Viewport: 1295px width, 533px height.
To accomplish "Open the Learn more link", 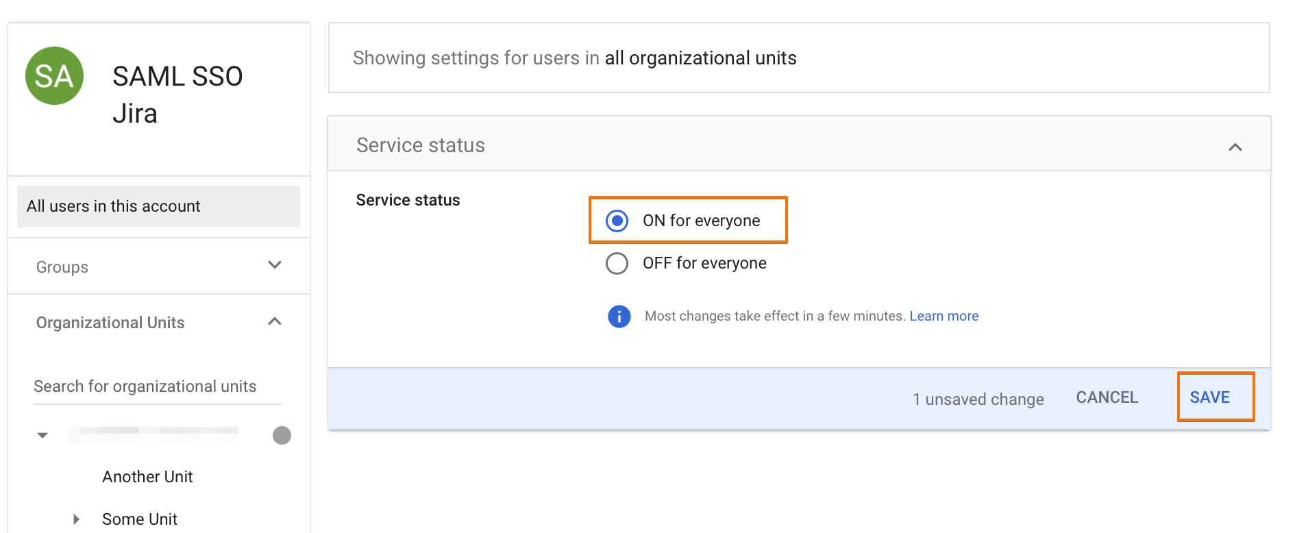I will (x=944, y=316).
